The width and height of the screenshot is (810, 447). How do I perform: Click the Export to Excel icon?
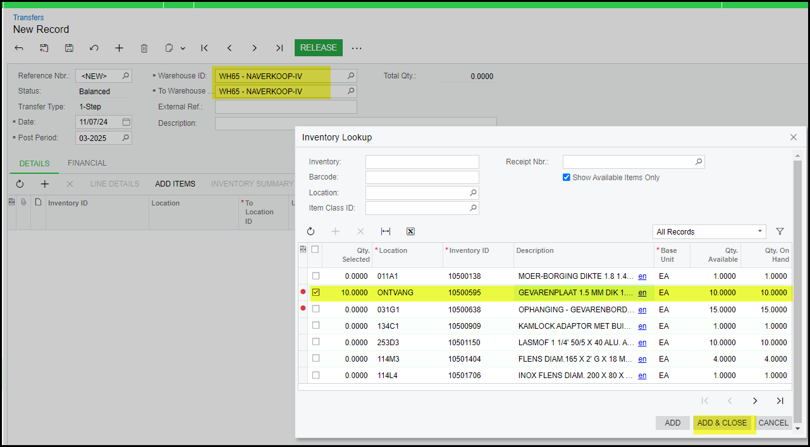pyautogui.click(x=410, y=231)
